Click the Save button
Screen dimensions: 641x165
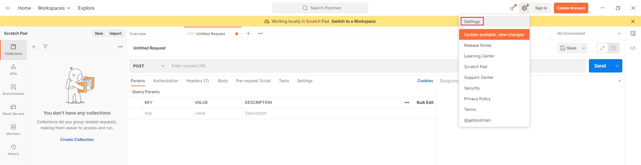(x=568, y=48)
